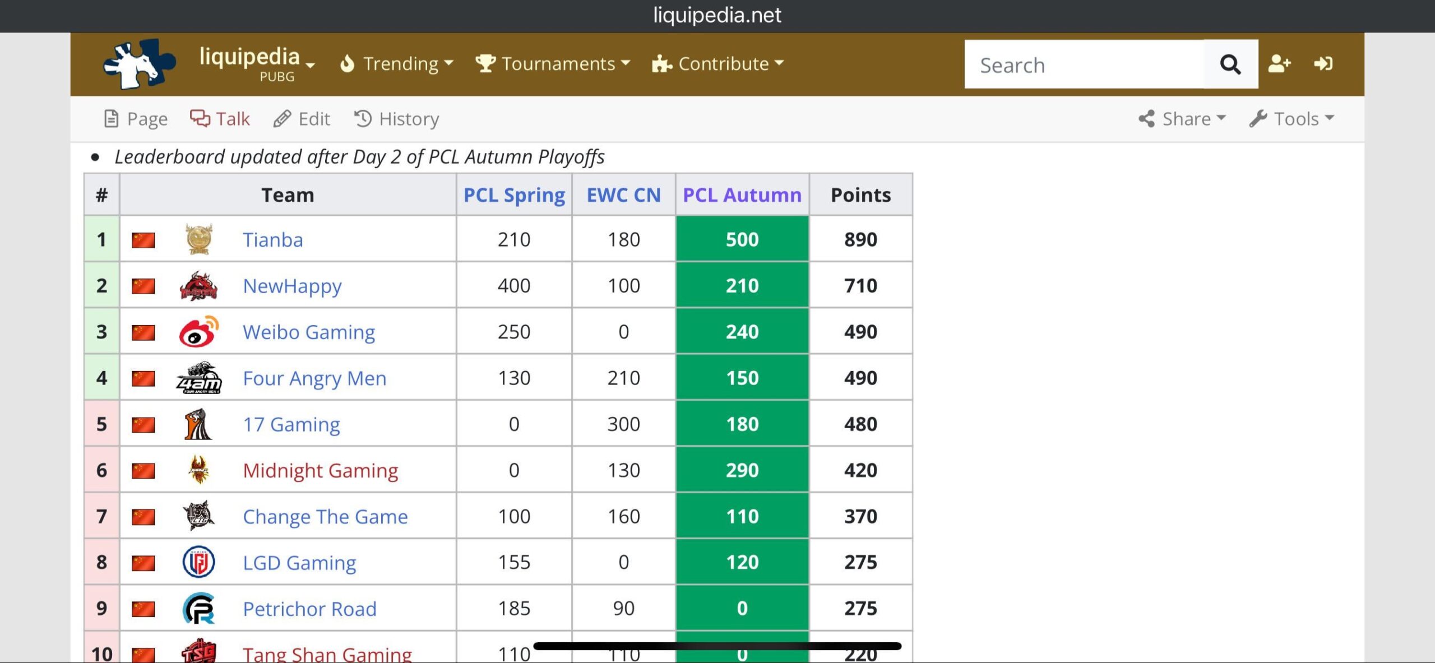Click the NewHappy team logo
Screen dimensions: 1435x663
(198, 286)
